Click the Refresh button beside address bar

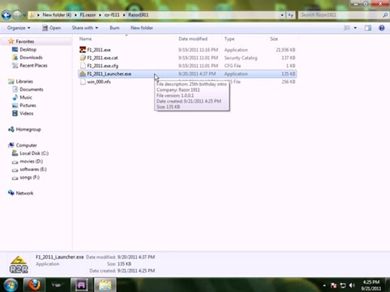pos(290,15)
